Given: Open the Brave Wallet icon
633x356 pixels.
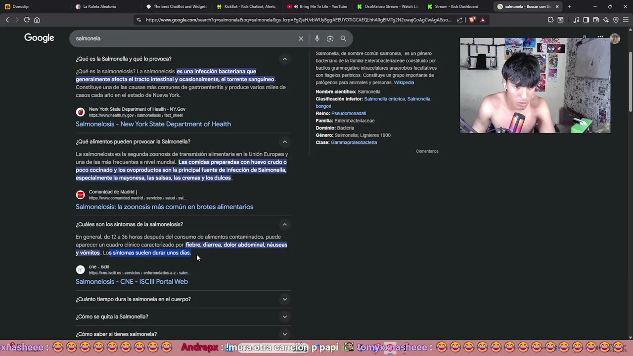Looking at the screenshot, I should coord(596,20).
